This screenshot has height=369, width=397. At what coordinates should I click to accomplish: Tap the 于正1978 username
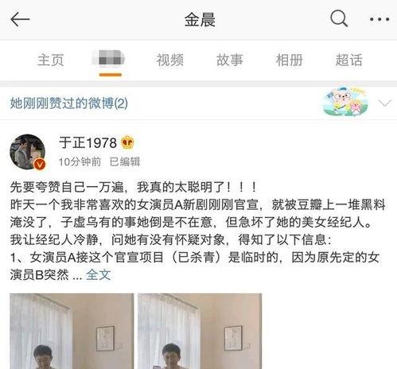tap(88, 143)
